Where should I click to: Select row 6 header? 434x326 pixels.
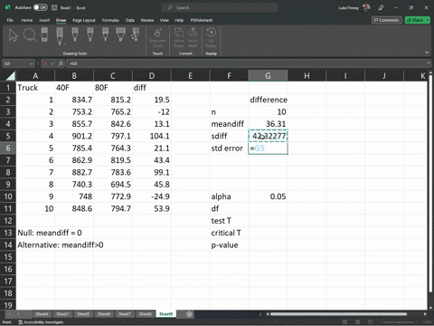[x=8, y=149]
